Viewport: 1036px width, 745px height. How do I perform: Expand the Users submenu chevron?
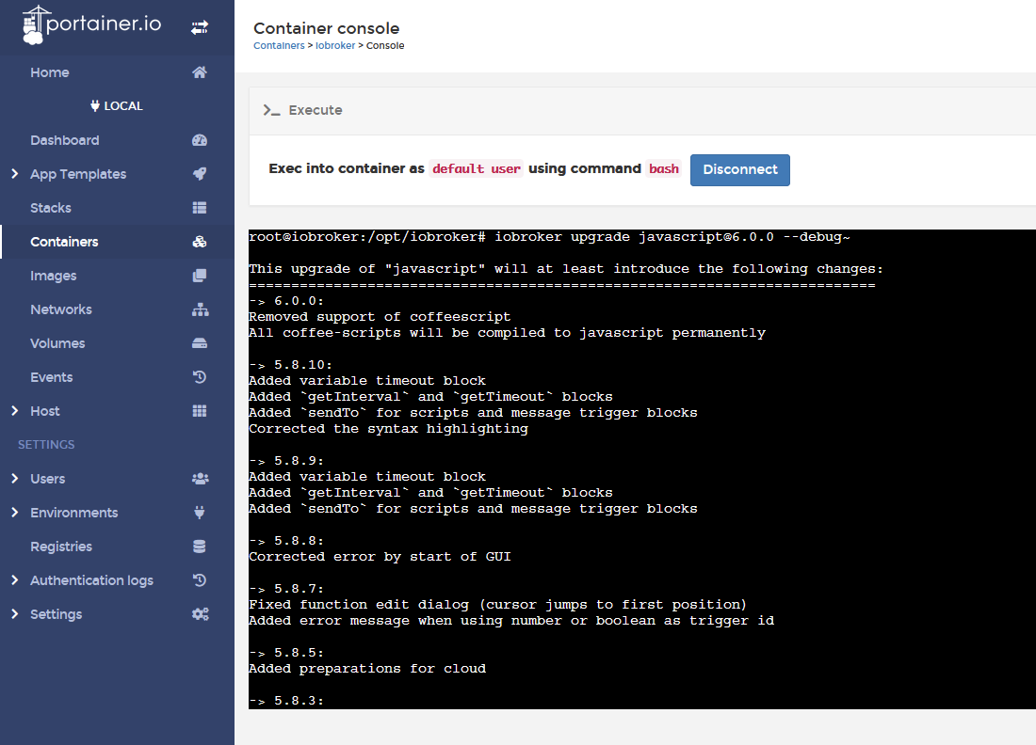14,479
